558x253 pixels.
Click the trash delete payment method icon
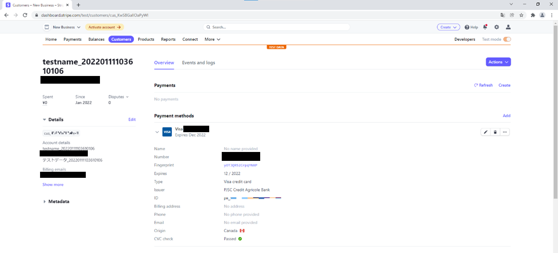(x=495, y=132)
